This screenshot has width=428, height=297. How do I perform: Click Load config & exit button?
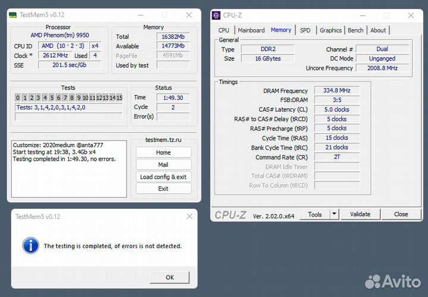(163, 177)
